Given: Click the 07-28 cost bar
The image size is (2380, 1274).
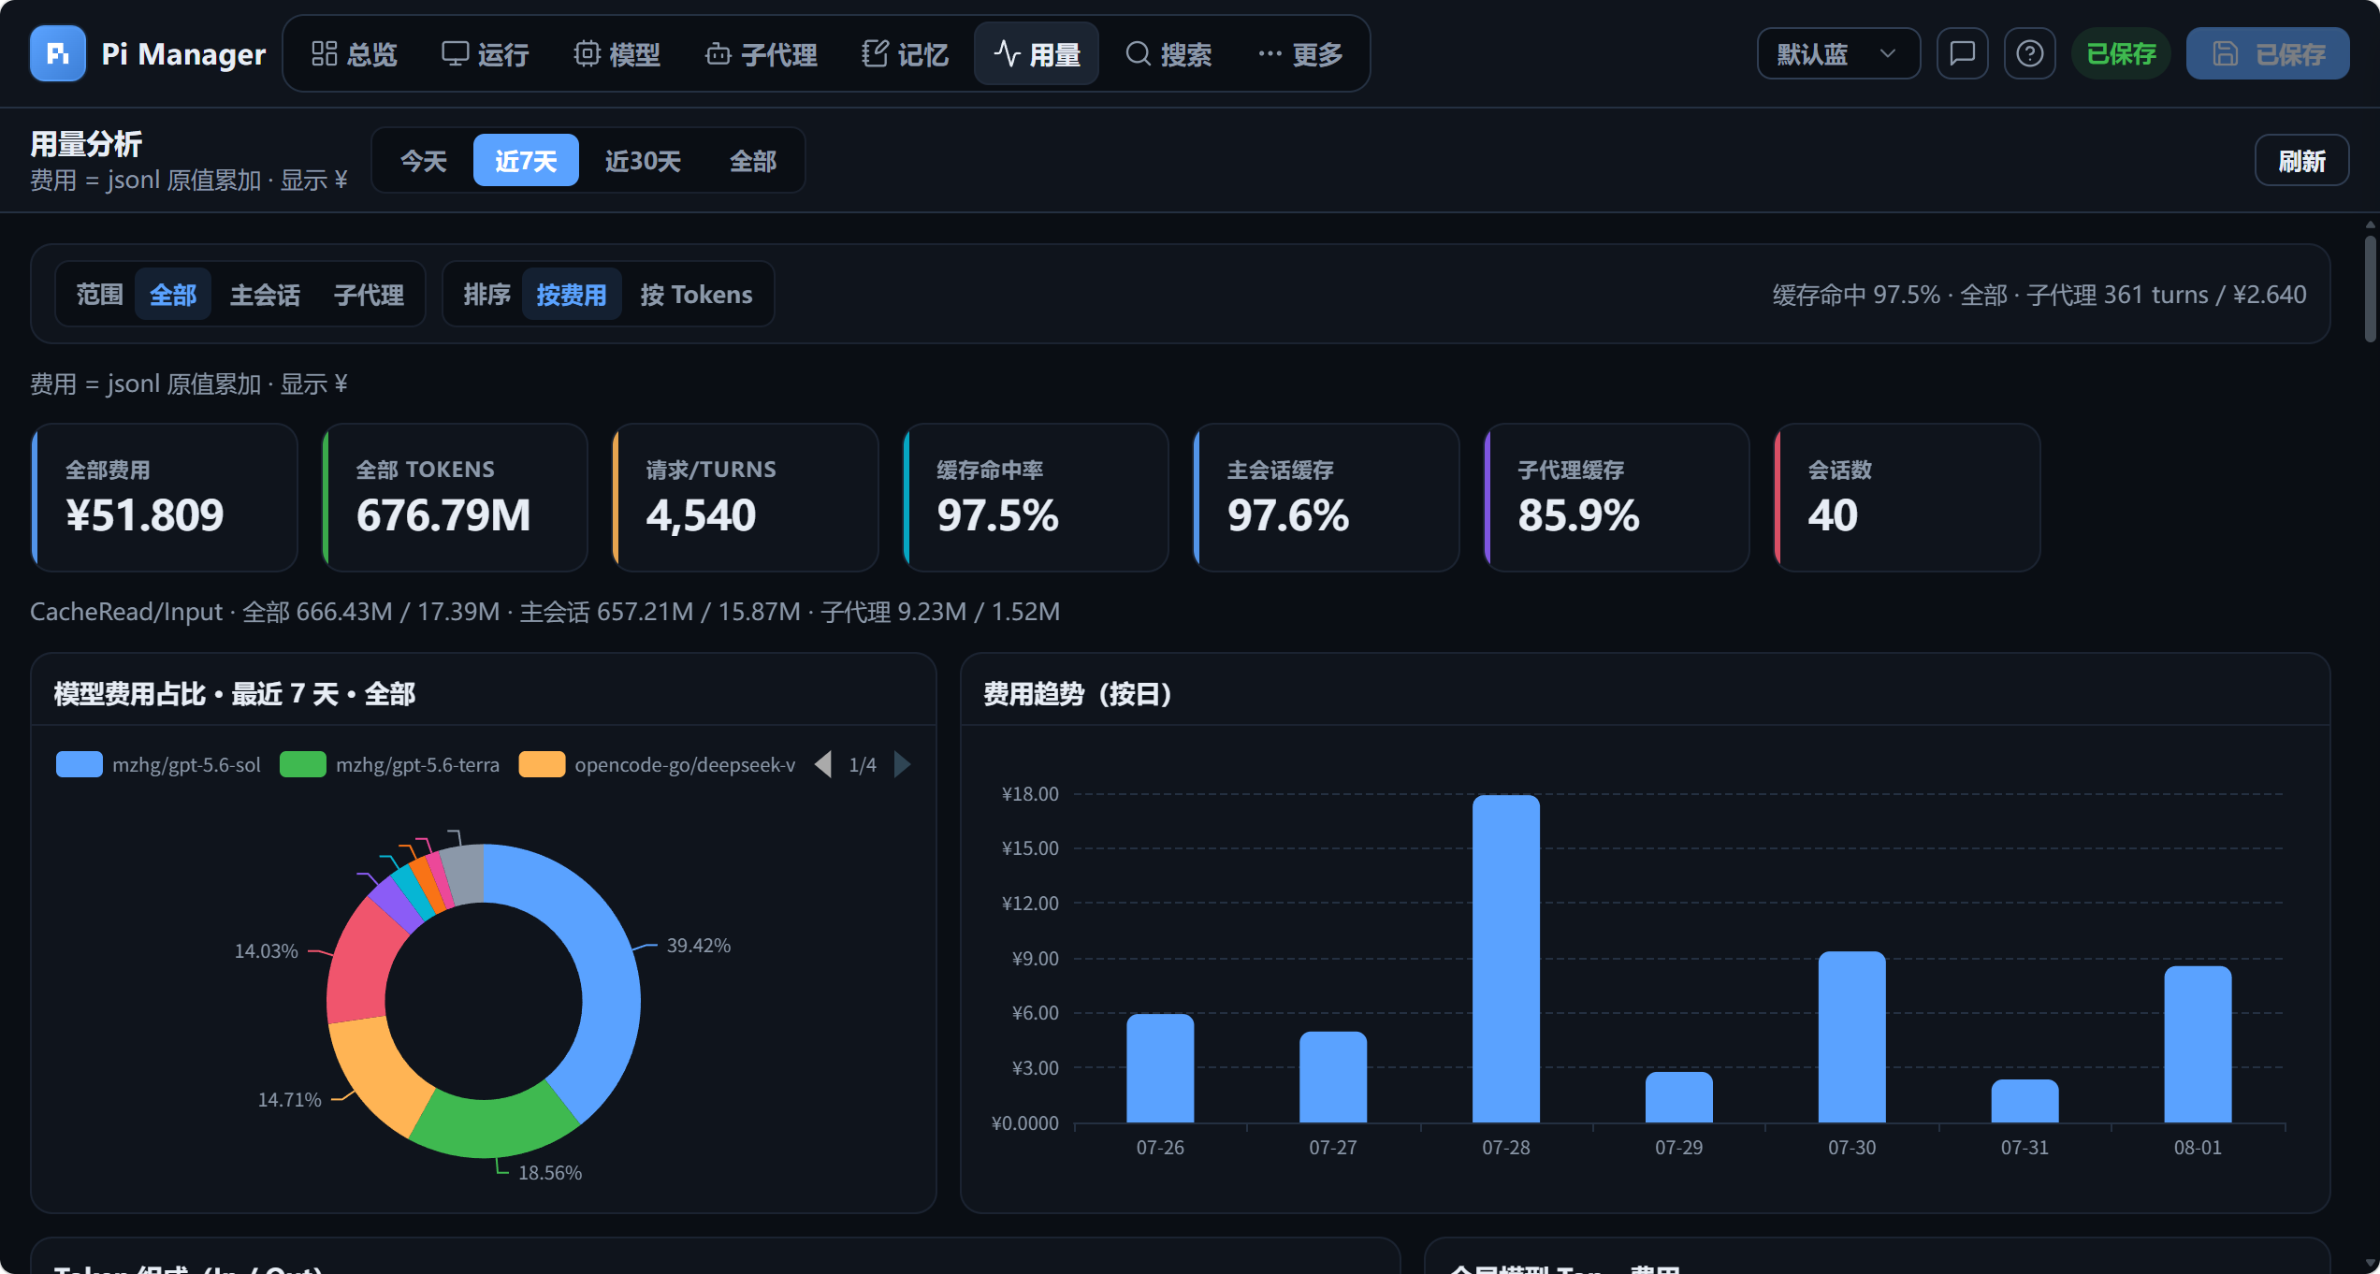Looking at the screenshot, I should [x=1506, y=959].
